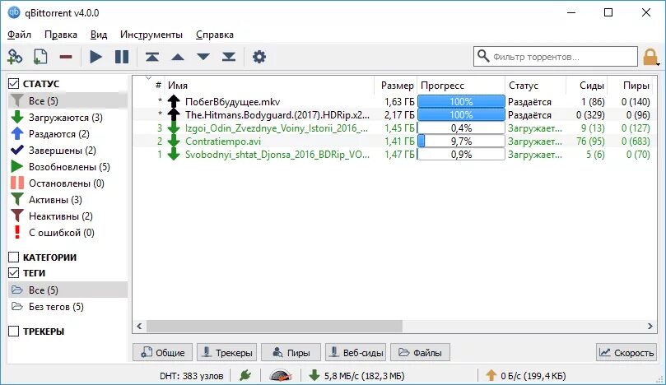Click connection status plug icon
This screenshot has width=666, height=385.
(x=245, y=375)
